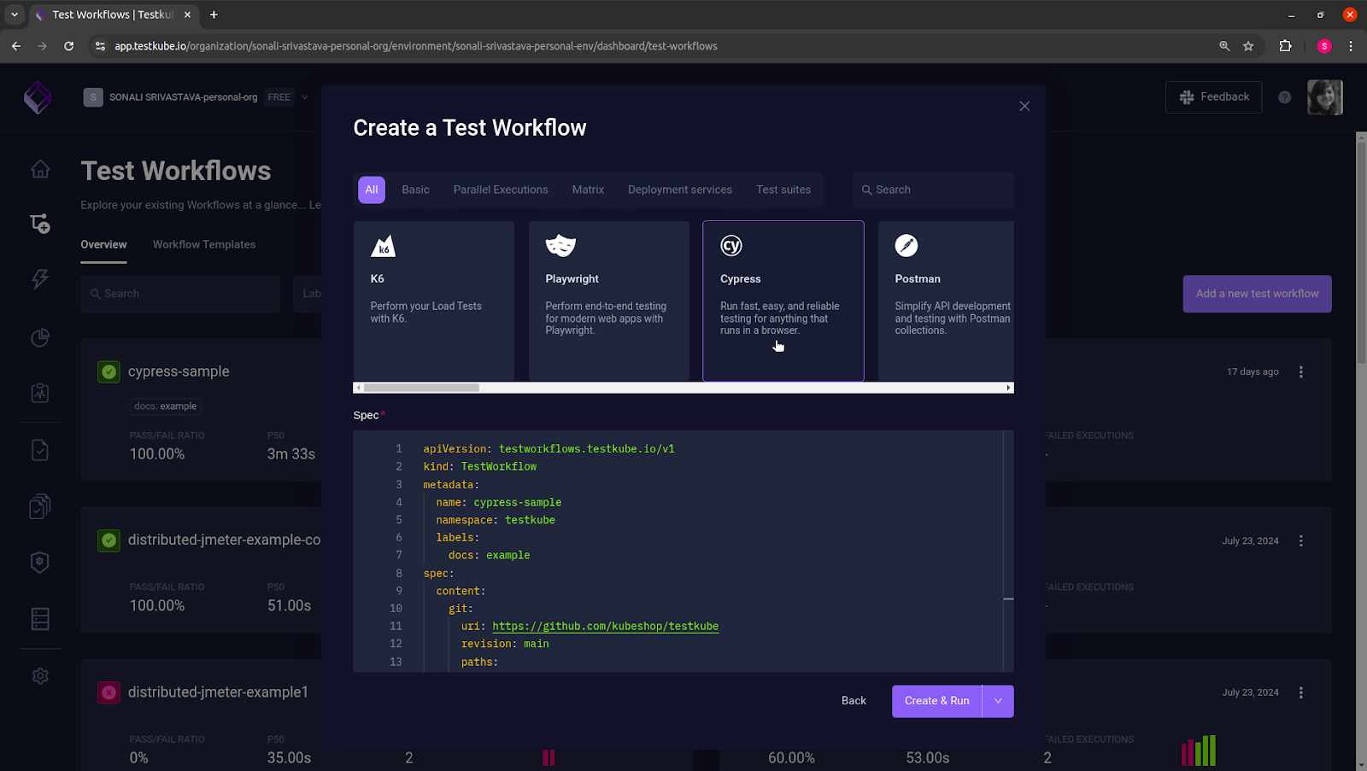Open the cypress-sample workflow title
1367x771 pixels.
coord(179,371)
